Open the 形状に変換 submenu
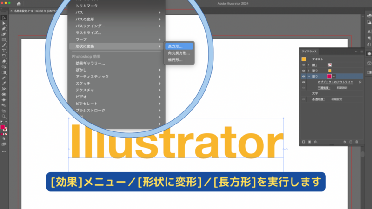 (x=117, y=46)
